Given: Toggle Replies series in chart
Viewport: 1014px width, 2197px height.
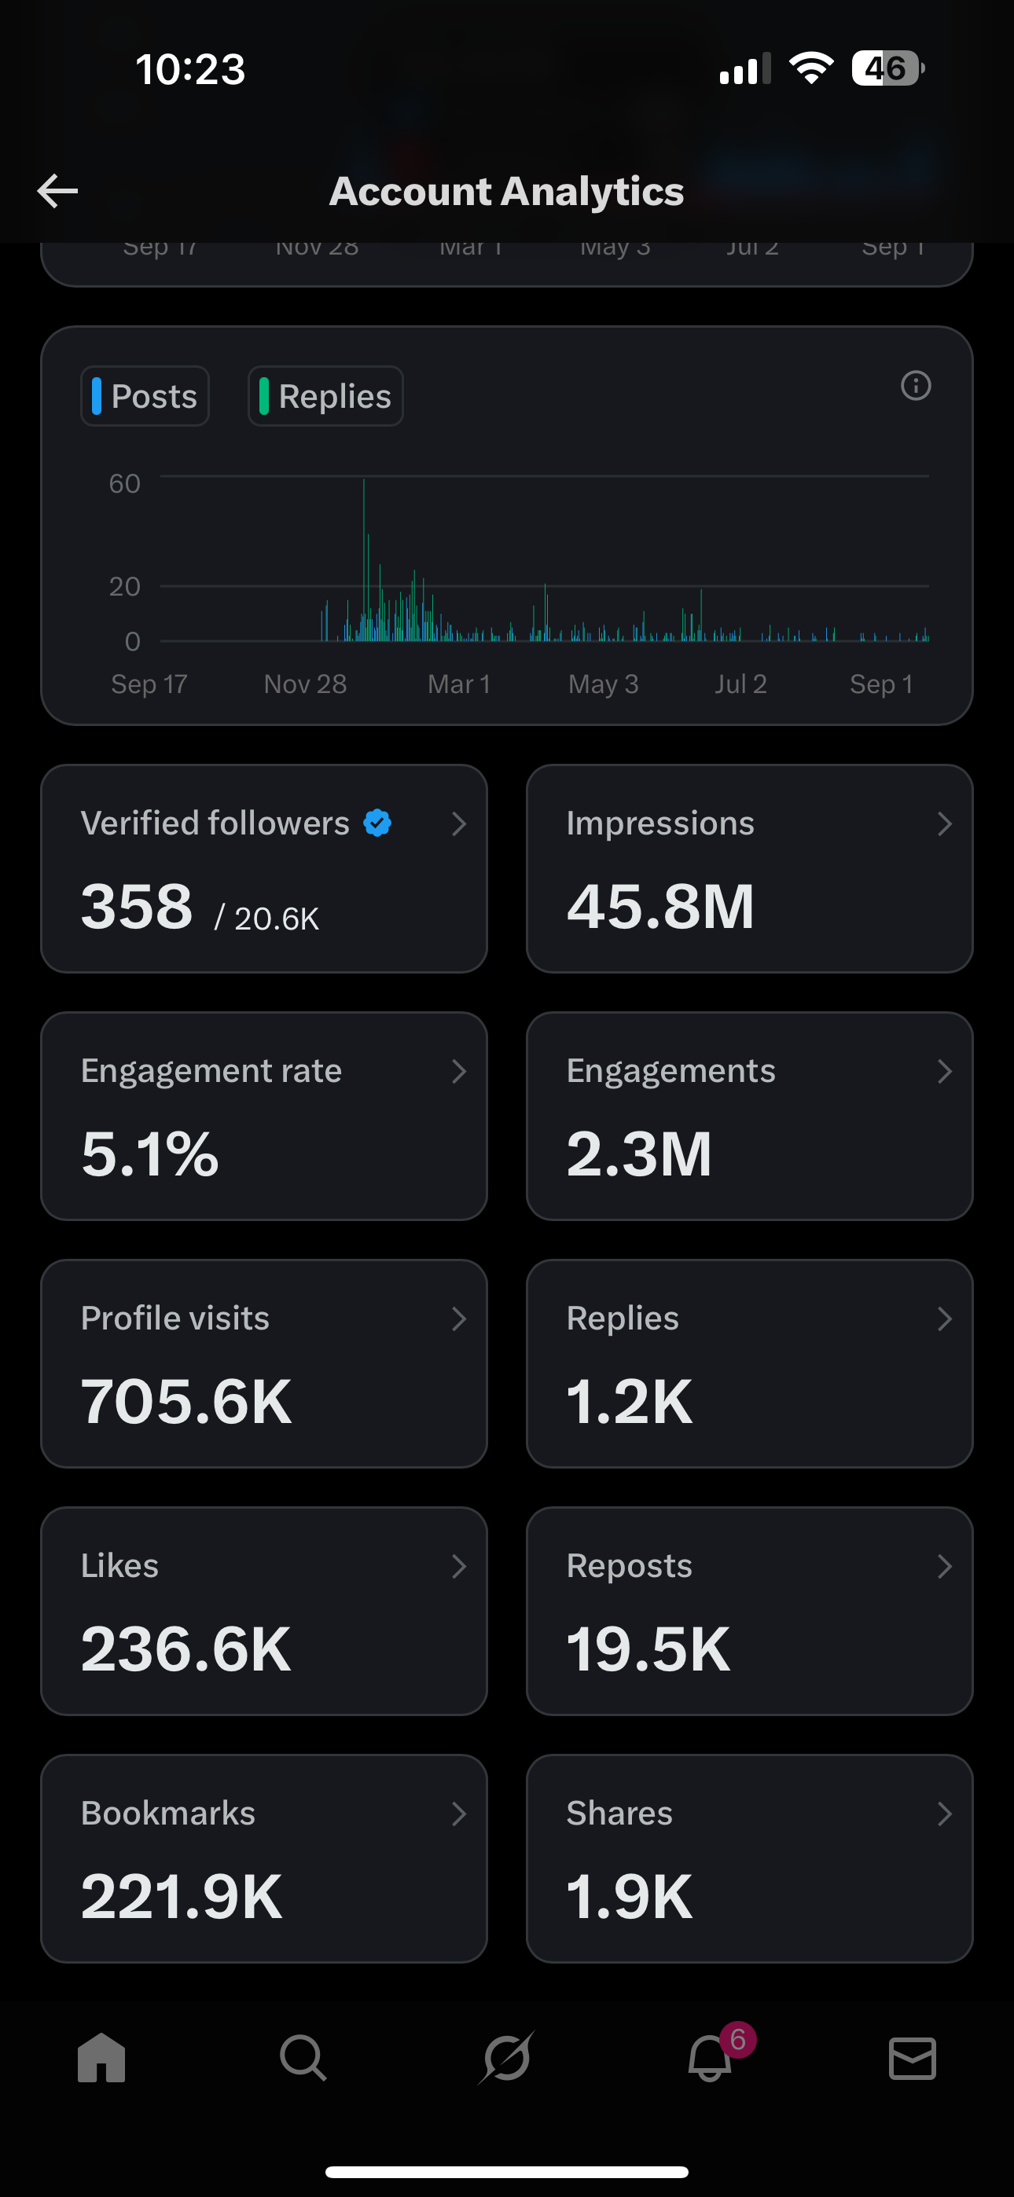Looking at the screenshot, I should 325,397.
